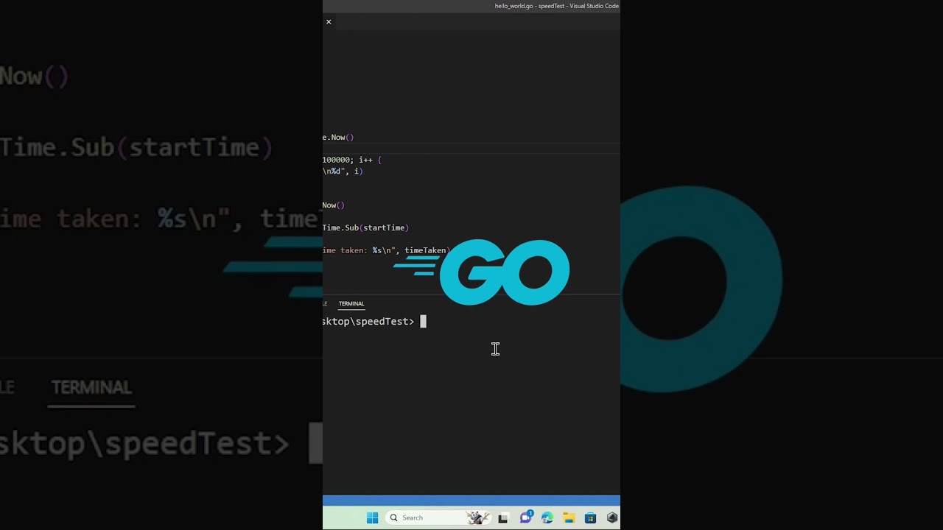943x530 pixels.
Task: Close the editor tab with X
Action: point(329,22)
